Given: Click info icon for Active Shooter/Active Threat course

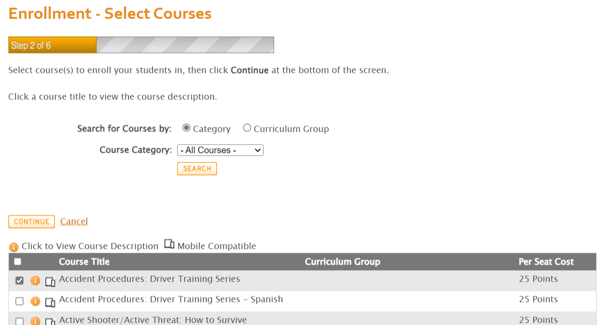Looking at the screenshot, I should coord(35,321).
